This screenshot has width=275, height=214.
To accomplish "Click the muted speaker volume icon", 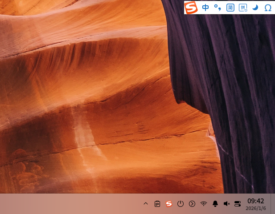I will pyautogui.click(x=226, y=204).
